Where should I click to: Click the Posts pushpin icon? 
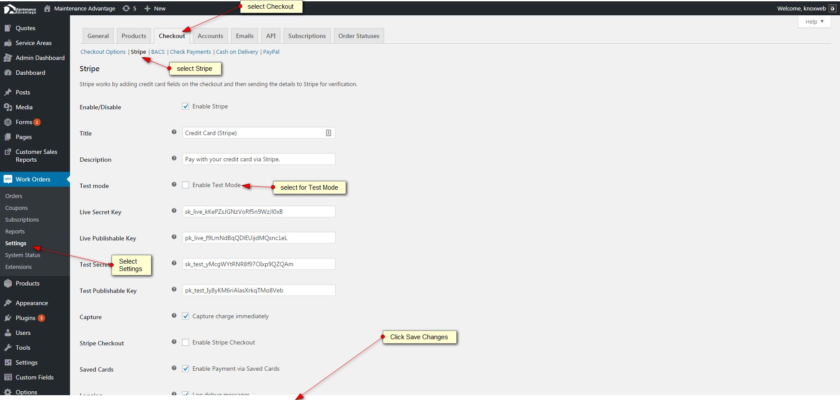click(7, 92)
